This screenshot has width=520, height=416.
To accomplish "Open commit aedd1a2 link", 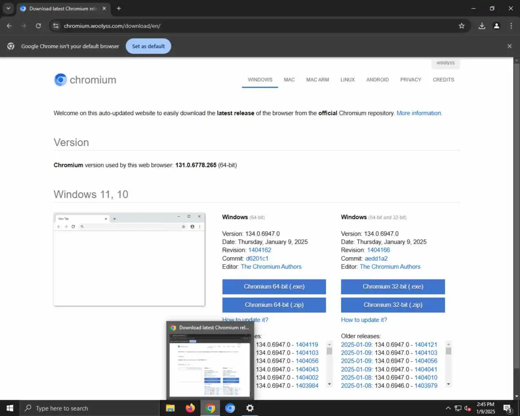I will point(376,258).
